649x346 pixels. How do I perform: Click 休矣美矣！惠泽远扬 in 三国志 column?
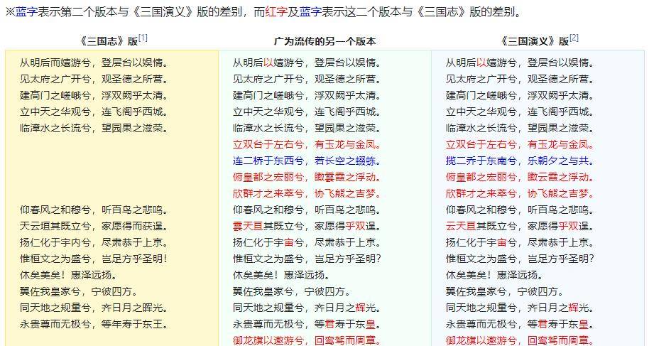coord(68,275)
